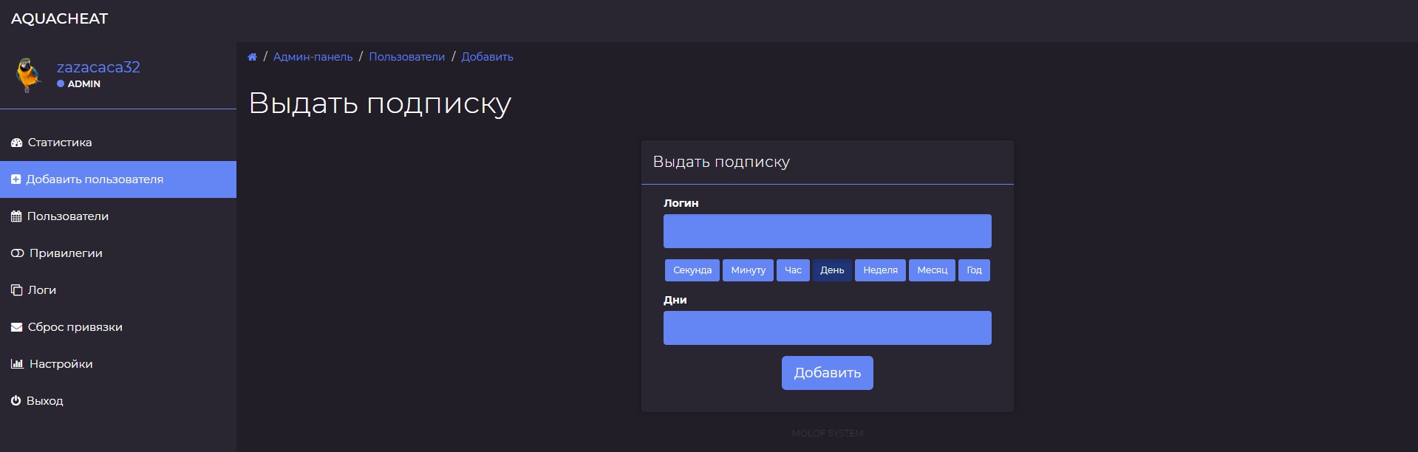1418x452 pixels.
Task: Open Статистика from the sidebar
Action: click(x=59, y=143)
